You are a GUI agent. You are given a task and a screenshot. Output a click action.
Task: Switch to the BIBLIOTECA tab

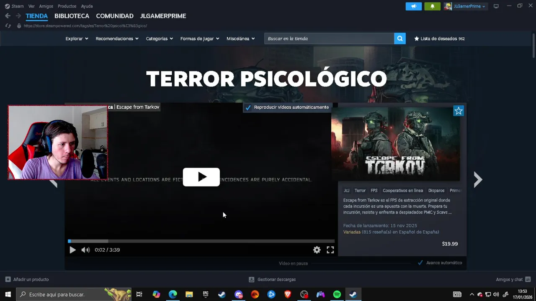[x=72, y=16]
